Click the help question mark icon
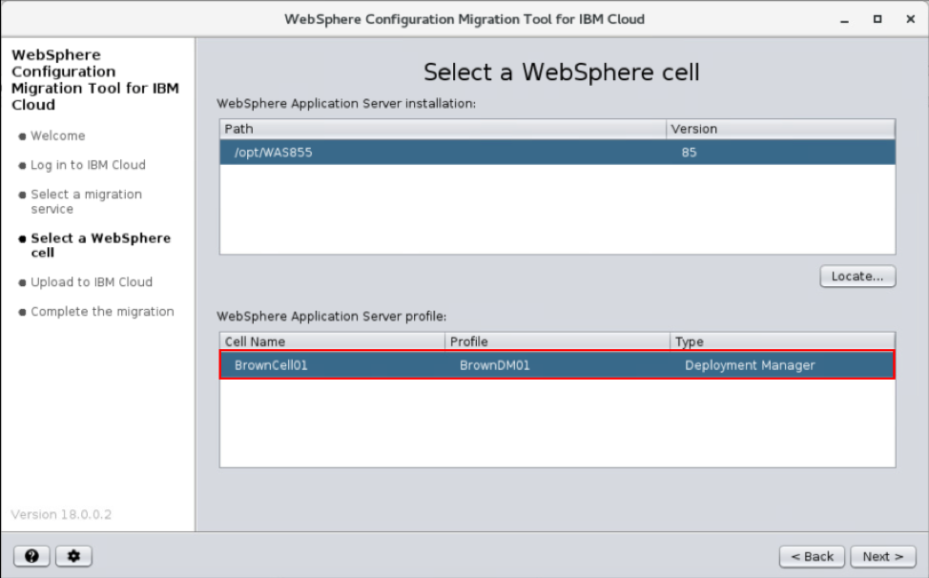This screenshot has width=929, height=578. [31, 556]
